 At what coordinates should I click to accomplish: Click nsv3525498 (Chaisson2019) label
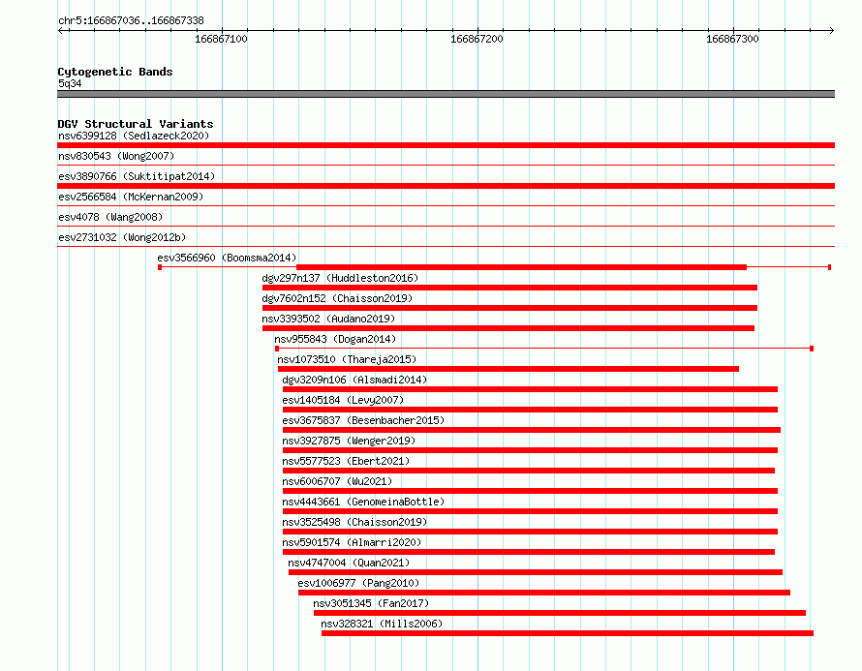point(354,522)
